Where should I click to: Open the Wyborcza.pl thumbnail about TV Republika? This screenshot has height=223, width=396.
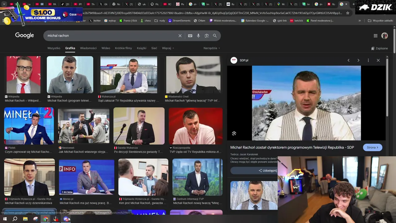pos(129,75)
